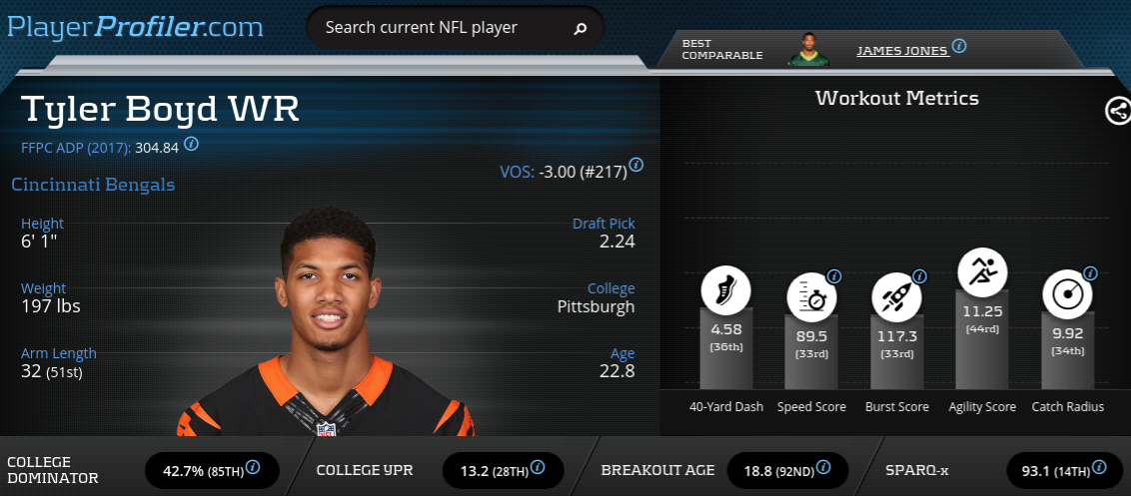Click the PlayerProfiler.com logo
Viewport: 1131px width, 496px height.
coord(135,27)
